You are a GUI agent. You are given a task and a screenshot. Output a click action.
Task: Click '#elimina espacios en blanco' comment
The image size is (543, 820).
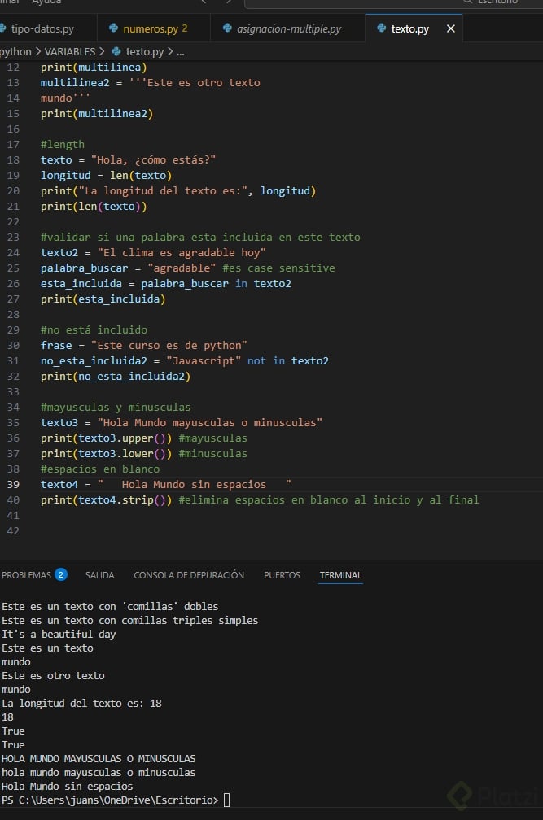point(329,500)
